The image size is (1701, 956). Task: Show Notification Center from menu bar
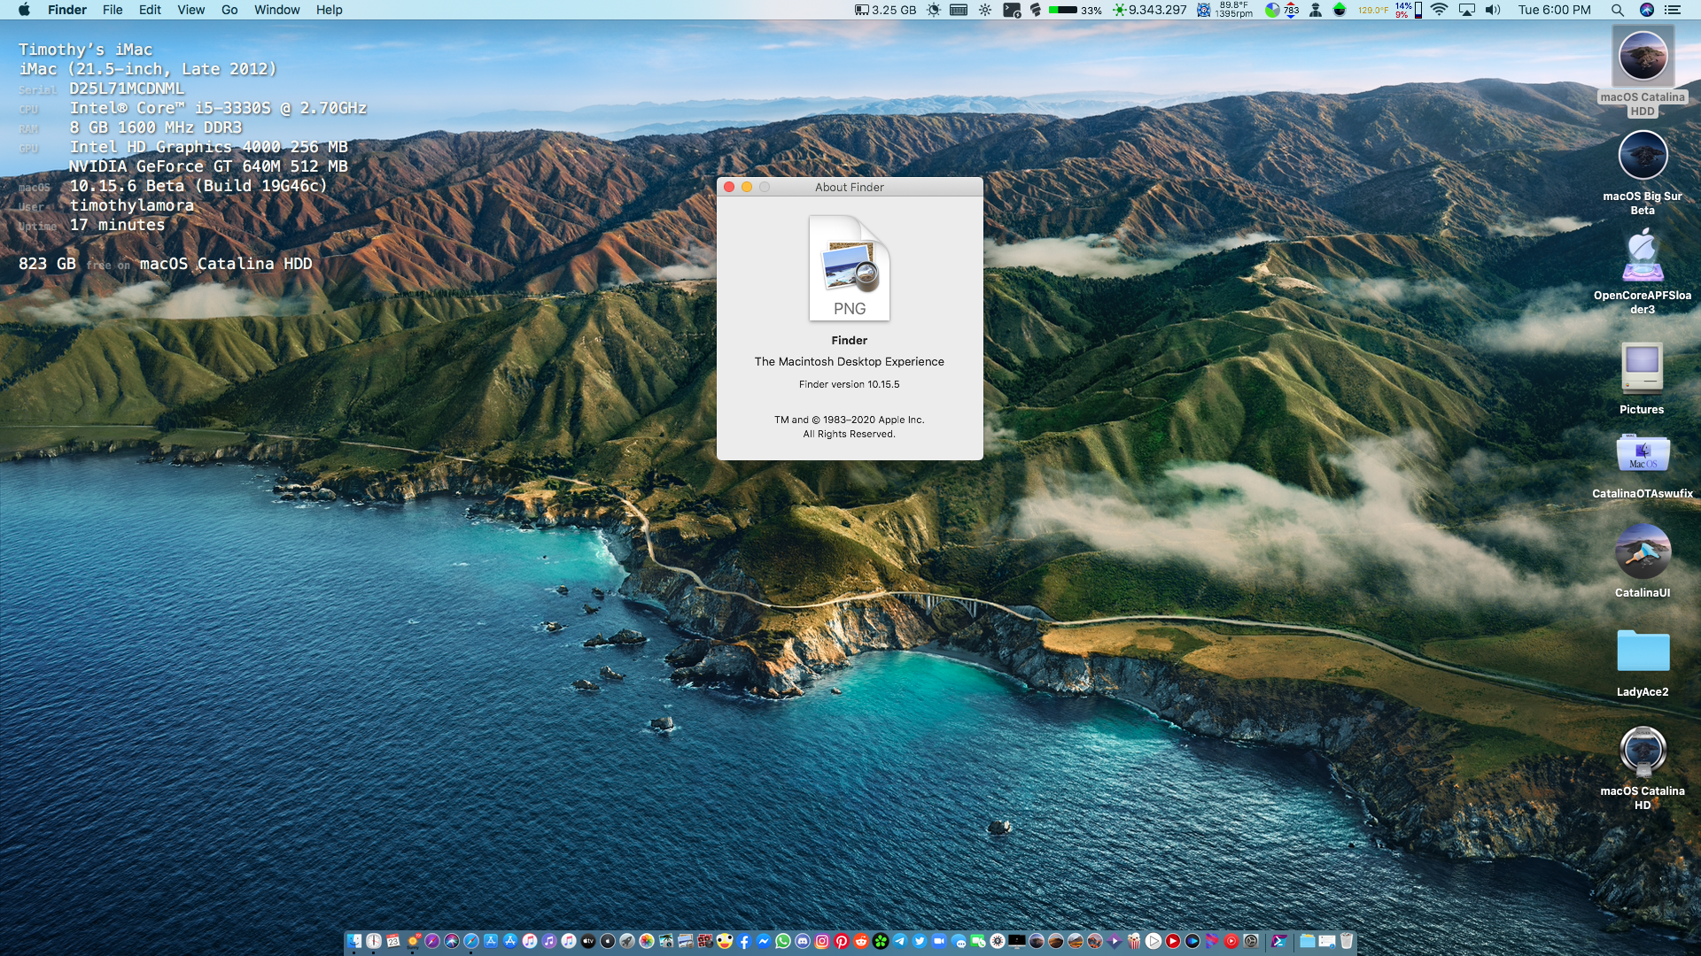pos(1673,10)
